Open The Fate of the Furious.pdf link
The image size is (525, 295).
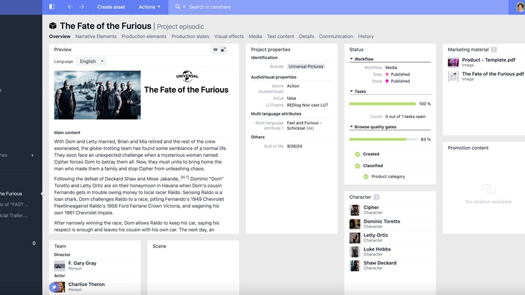coord(493,74)
